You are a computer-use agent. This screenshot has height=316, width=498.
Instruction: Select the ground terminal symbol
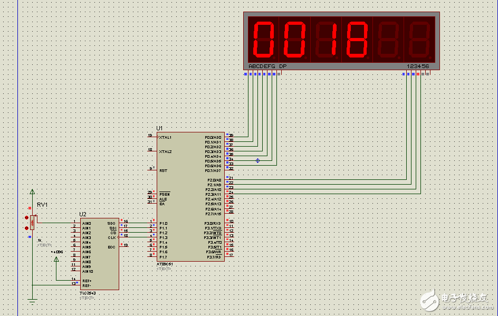(x=32, y=301)
